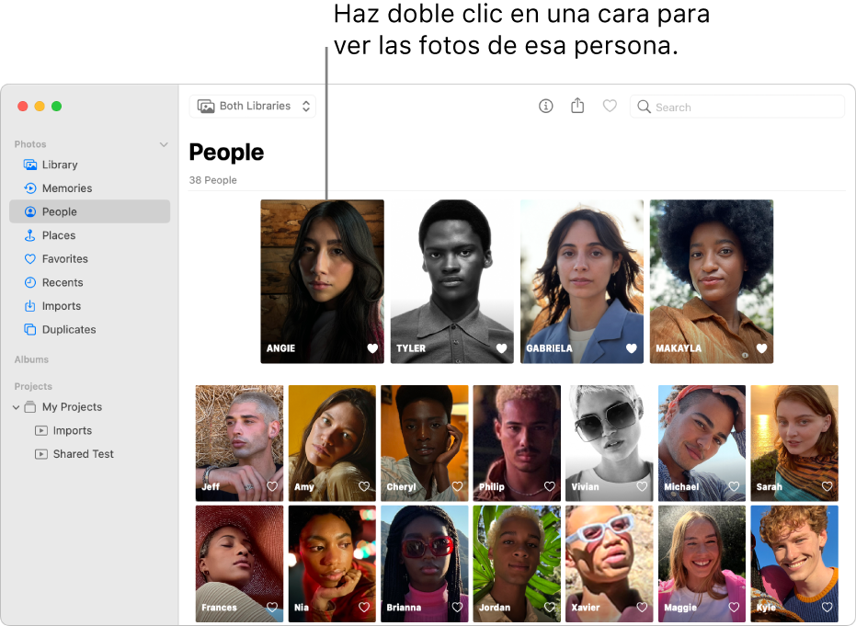This screenshot has height=626, width=856.
Task: Select the toolbar Favorite heart button
Action: point(610,106)
